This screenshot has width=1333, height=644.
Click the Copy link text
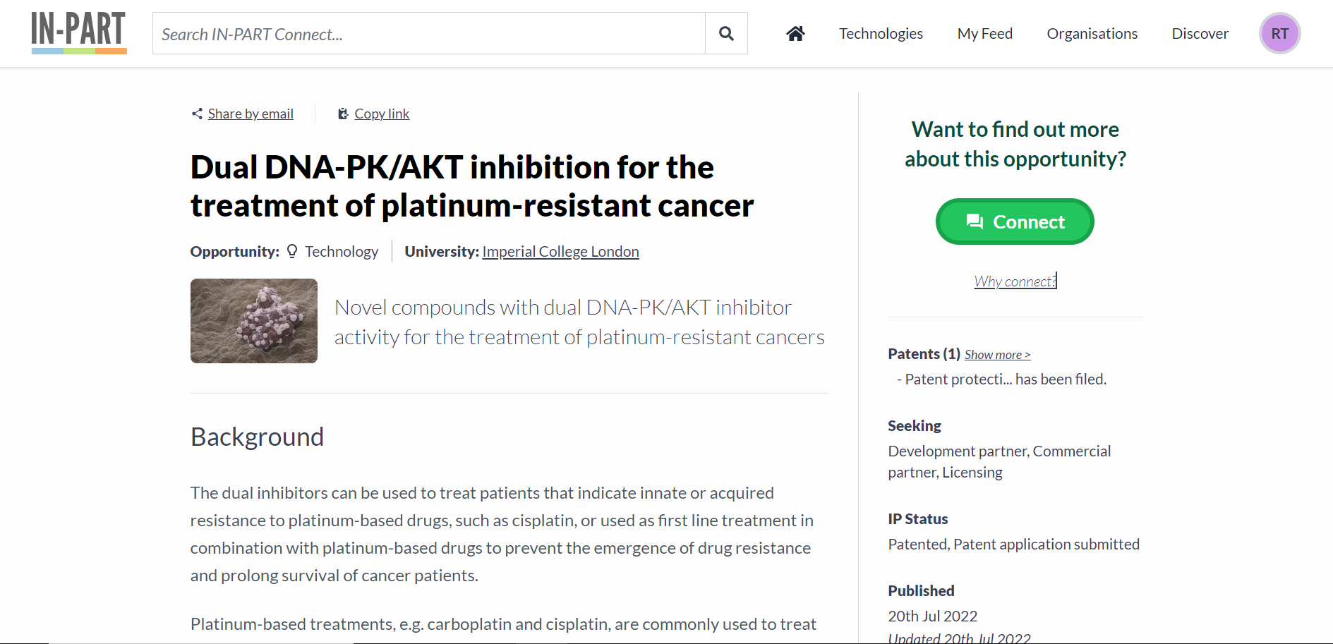tap(382, 114)
